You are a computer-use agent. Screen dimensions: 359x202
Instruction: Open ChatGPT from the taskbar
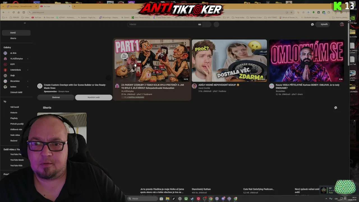(180, 199)
